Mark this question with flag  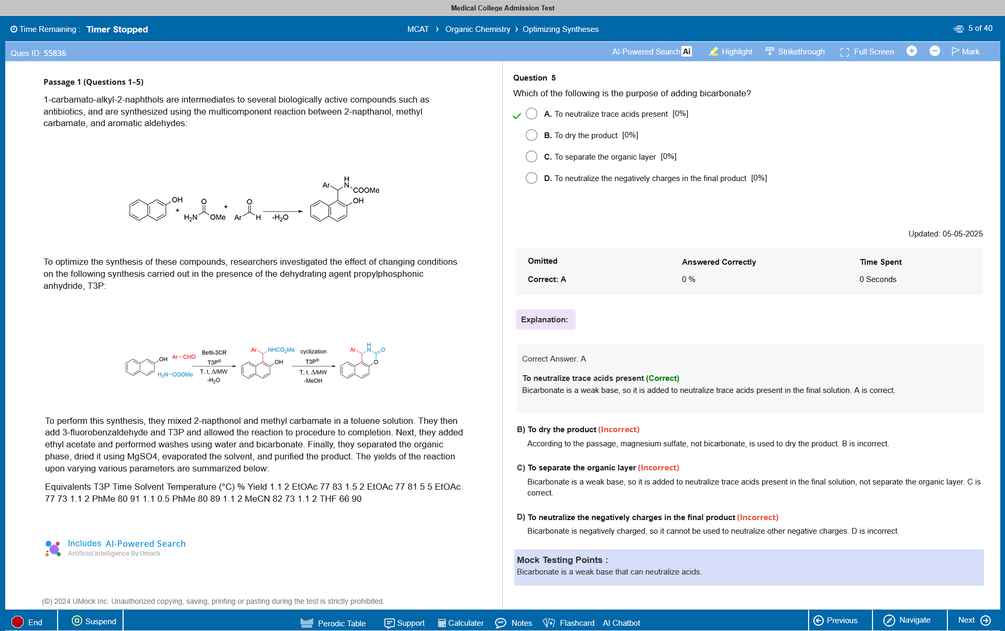click(966, 51)
